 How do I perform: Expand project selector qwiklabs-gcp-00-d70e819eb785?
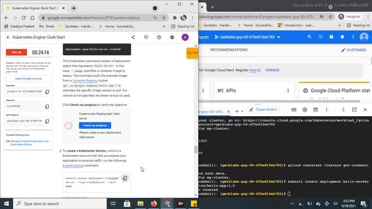pyautogui.click(x=247, y=37)
